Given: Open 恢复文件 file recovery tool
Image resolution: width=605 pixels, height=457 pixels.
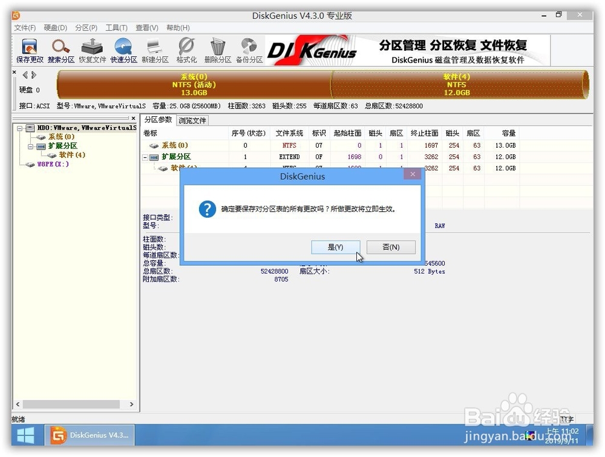Looking at the screenshot, I should pos(92,48).
